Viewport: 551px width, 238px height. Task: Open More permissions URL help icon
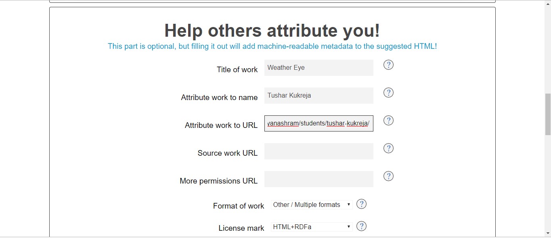pos(388,176)
